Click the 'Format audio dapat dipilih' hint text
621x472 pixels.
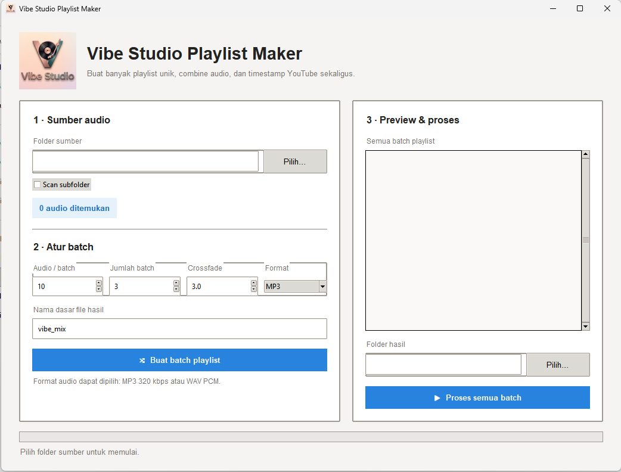pyautogui.click(x=127, y=381)
